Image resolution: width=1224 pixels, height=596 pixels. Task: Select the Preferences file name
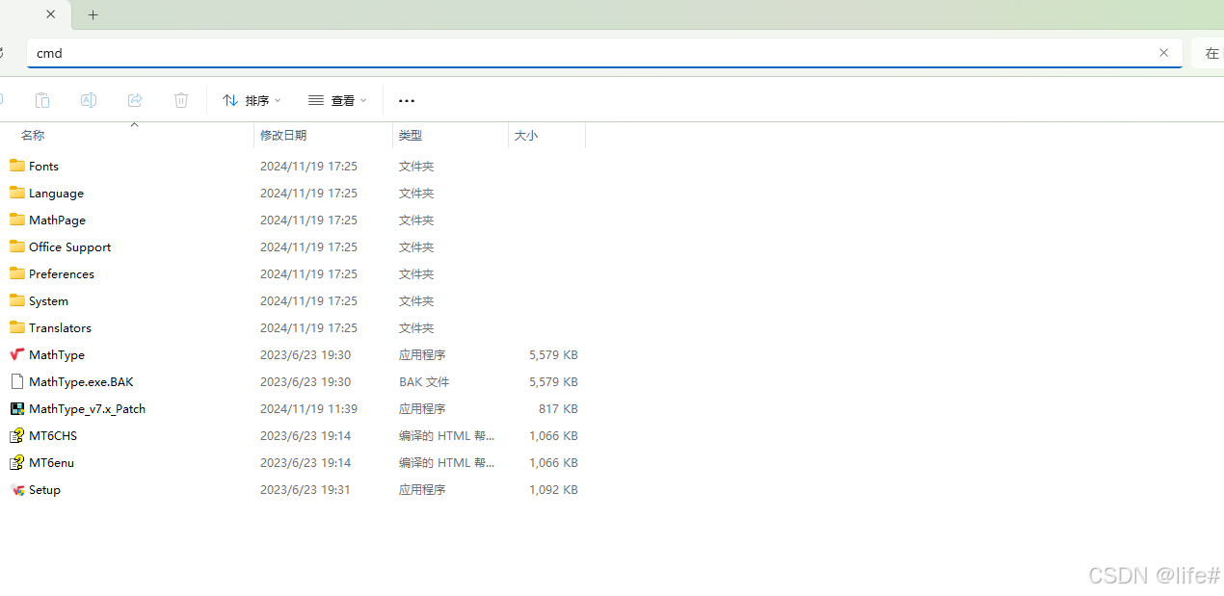click(x=62, y=274)
